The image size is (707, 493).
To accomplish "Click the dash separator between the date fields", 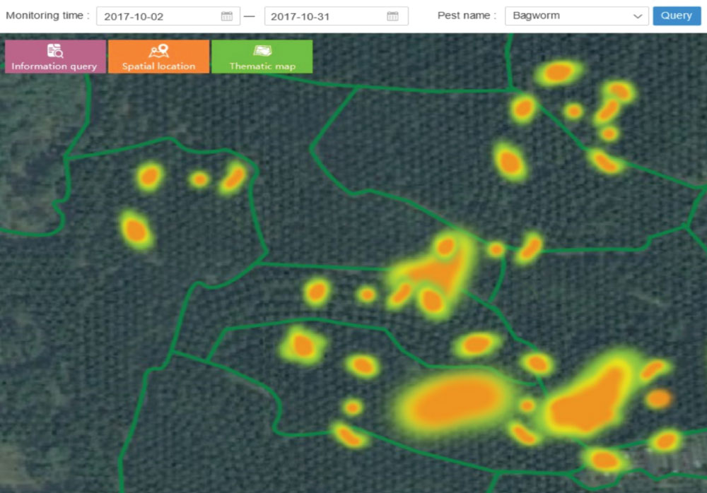I will pyautogui.click(x=249, y=16).
